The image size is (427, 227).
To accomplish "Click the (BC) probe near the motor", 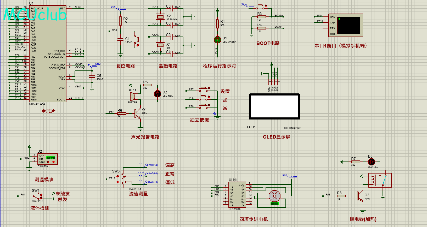I will coord(289,176).
